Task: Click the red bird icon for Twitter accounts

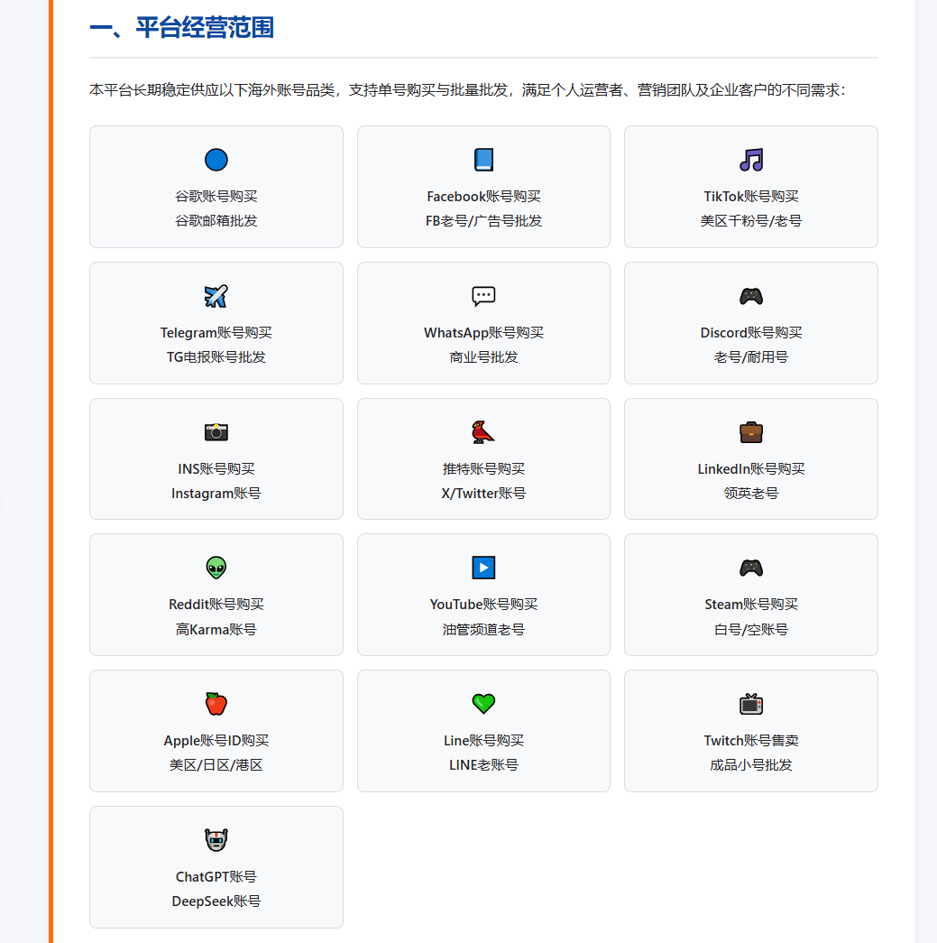Action: (483, 432)
